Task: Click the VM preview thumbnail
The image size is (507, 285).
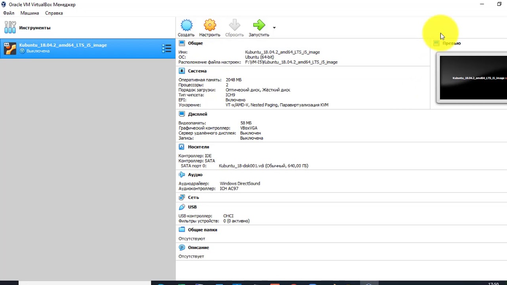Action: point(472,78)
